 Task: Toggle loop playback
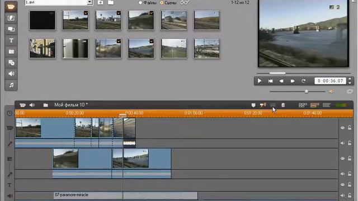pos(303,81)
